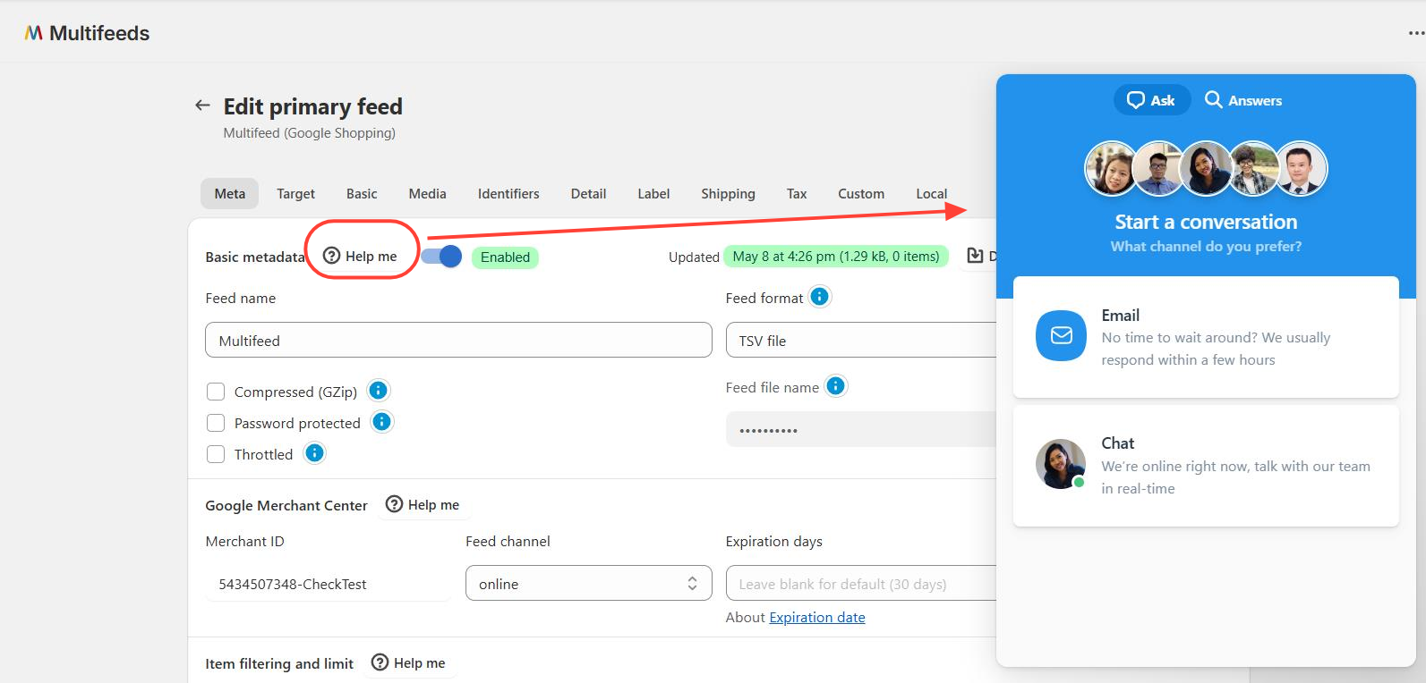Click the Enabled status badge
Screen dimensions: 1426x683
click(x=505, y=257)
